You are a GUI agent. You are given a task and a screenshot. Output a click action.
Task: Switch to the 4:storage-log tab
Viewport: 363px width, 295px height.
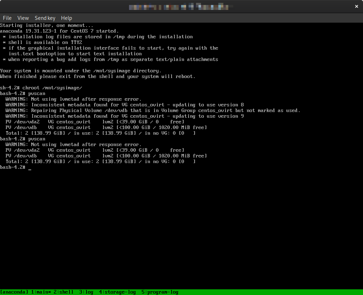117,292
